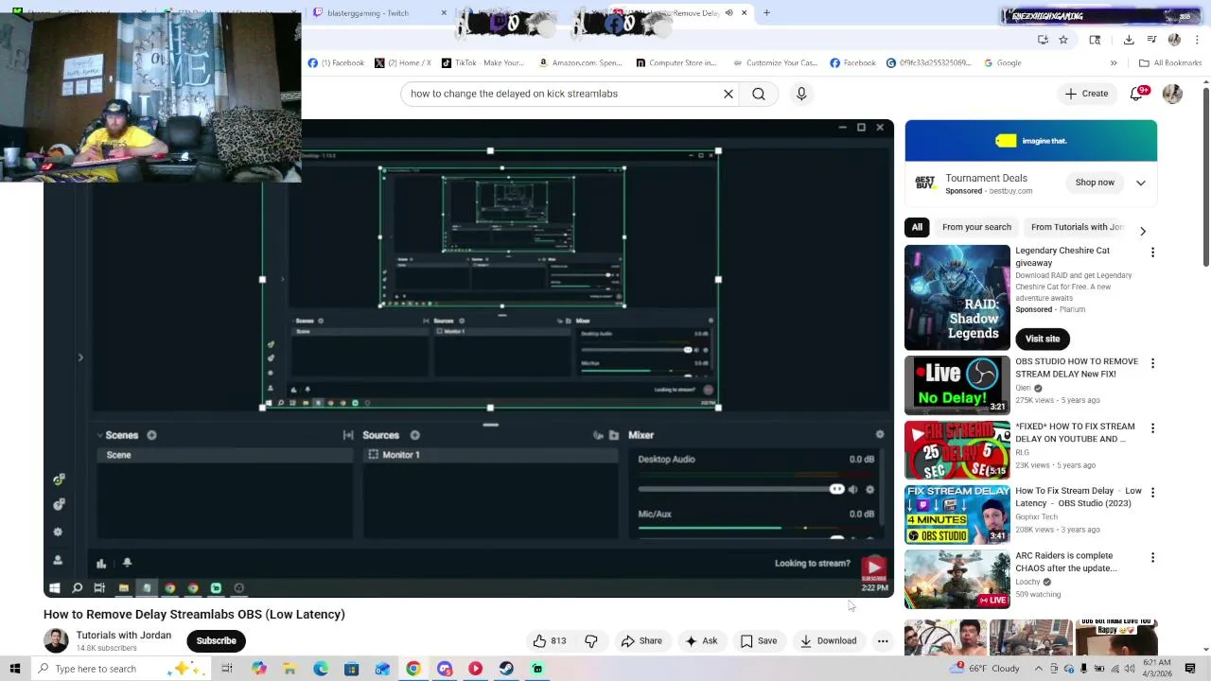The image size is (1211, 681).
Task: Open options for ARC Raiders live video
Action: [1152, 558]
